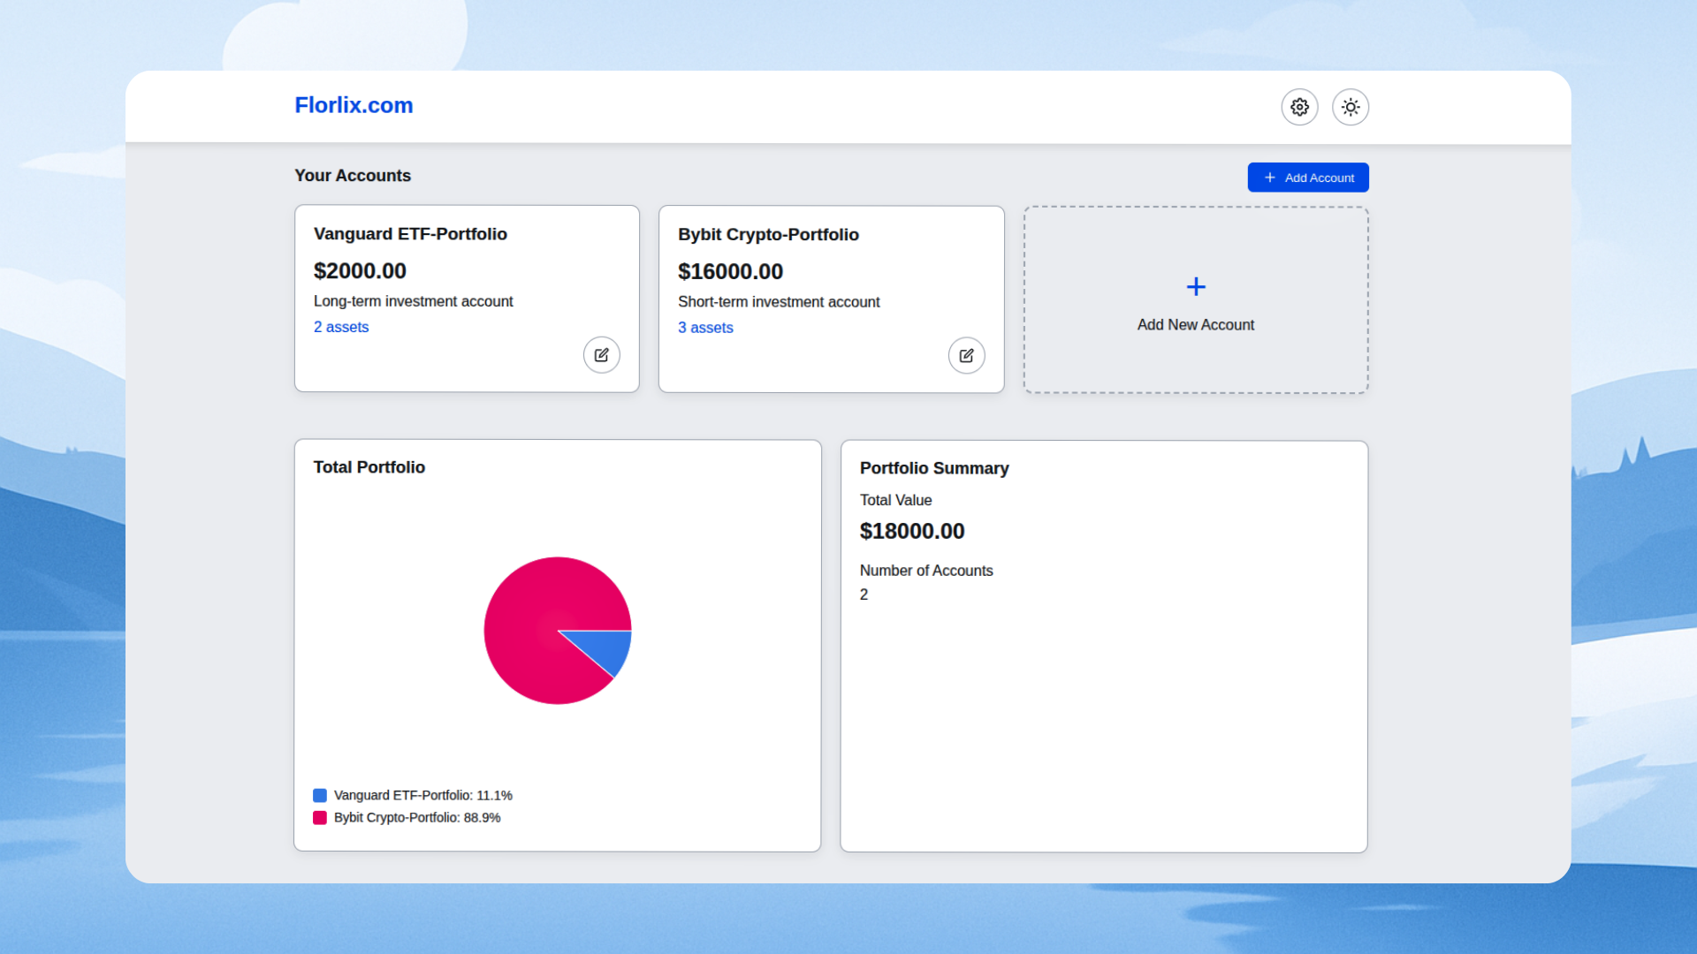
Task: Click the $16000.00 Bybit balance amount
Action: (x=730, y=272)
